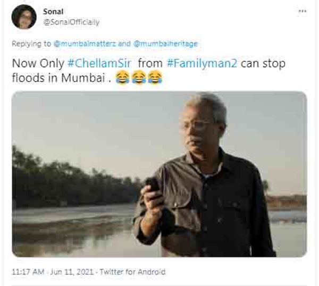The width and height of the screenshot is (319, 286).
Task: Click the man's glasses in the photo
Action: 194,125
